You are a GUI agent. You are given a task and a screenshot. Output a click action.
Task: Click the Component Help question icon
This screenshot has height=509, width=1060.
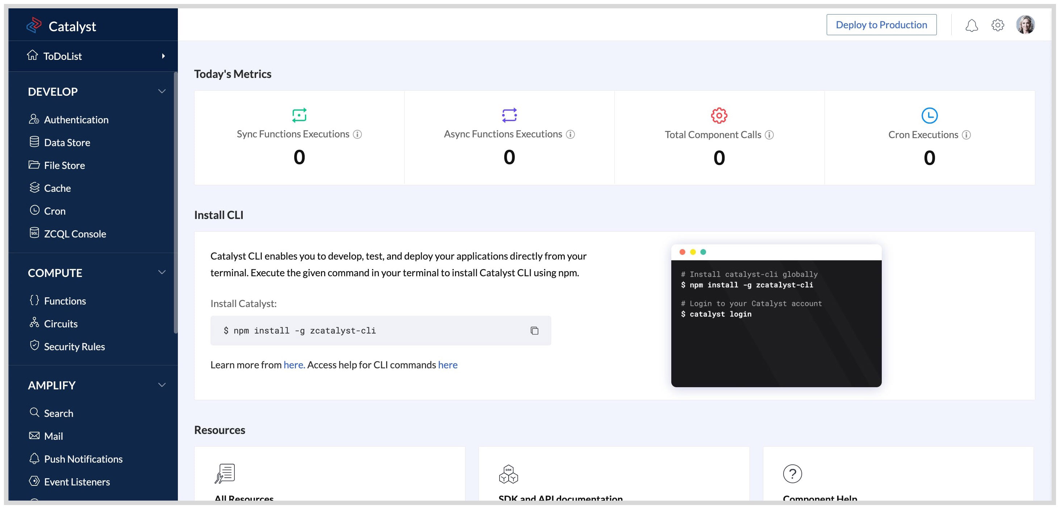point(792,473)
